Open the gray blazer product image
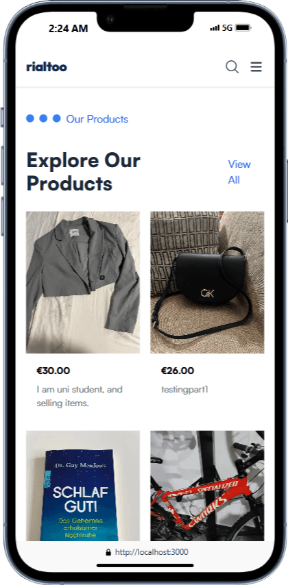Screen dimensions: 288x585 (83, 282)
